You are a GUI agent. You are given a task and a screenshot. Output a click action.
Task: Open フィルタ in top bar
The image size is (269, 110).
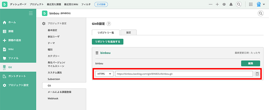tap(86, 5)
